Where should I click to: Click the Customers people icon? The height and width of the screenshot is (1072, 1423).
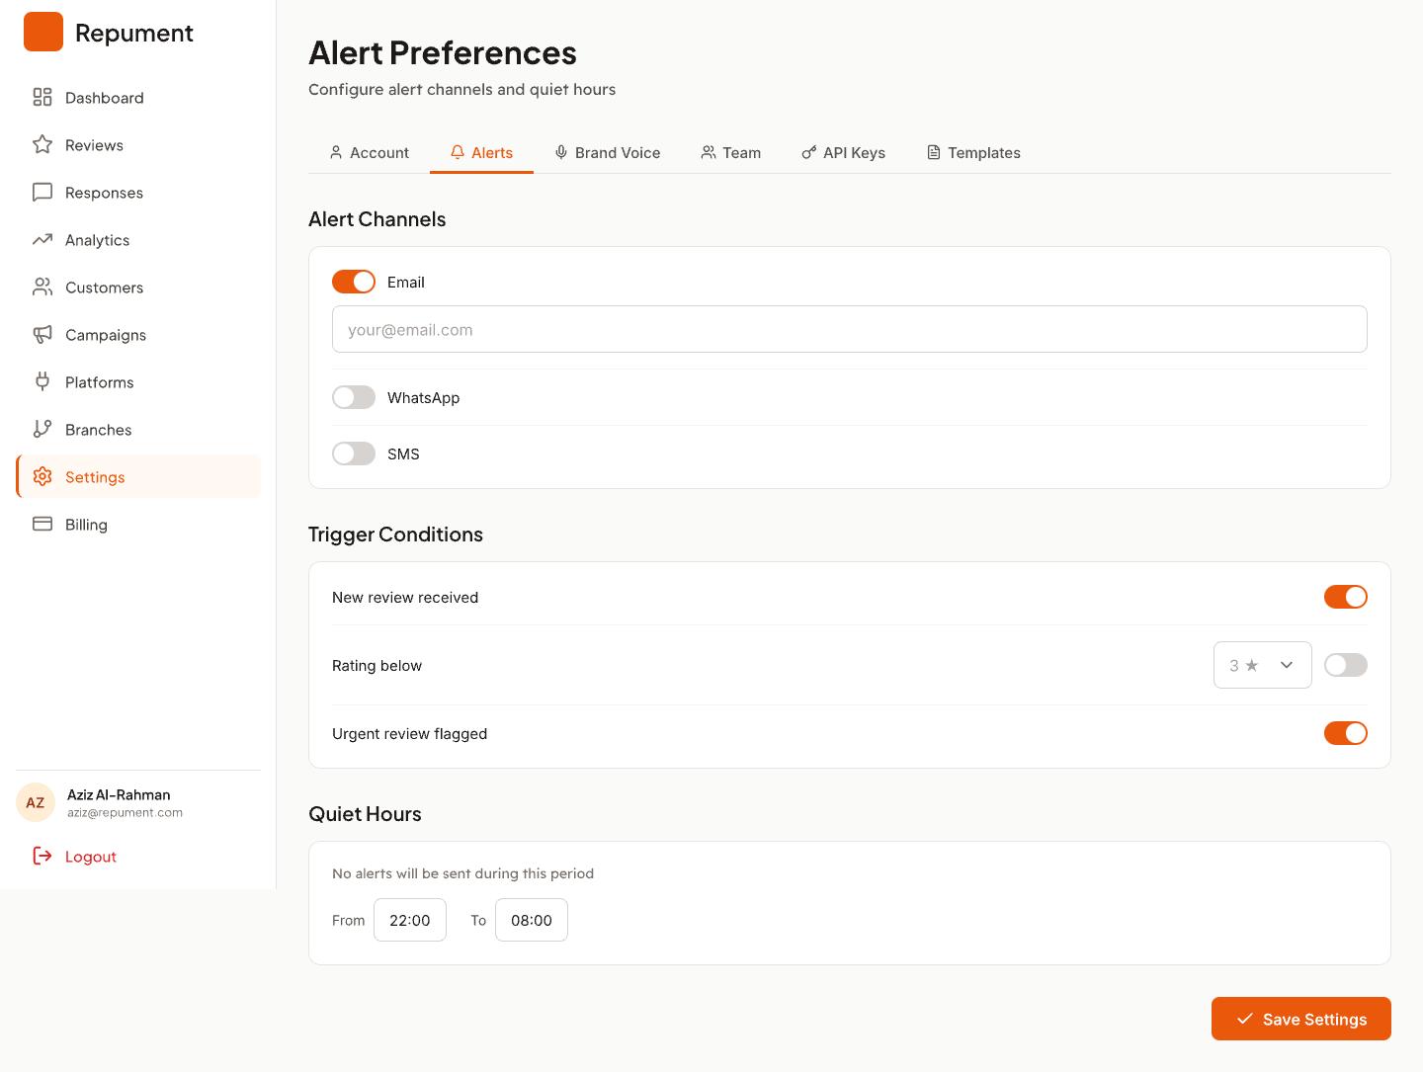click(x=42, y=287)
